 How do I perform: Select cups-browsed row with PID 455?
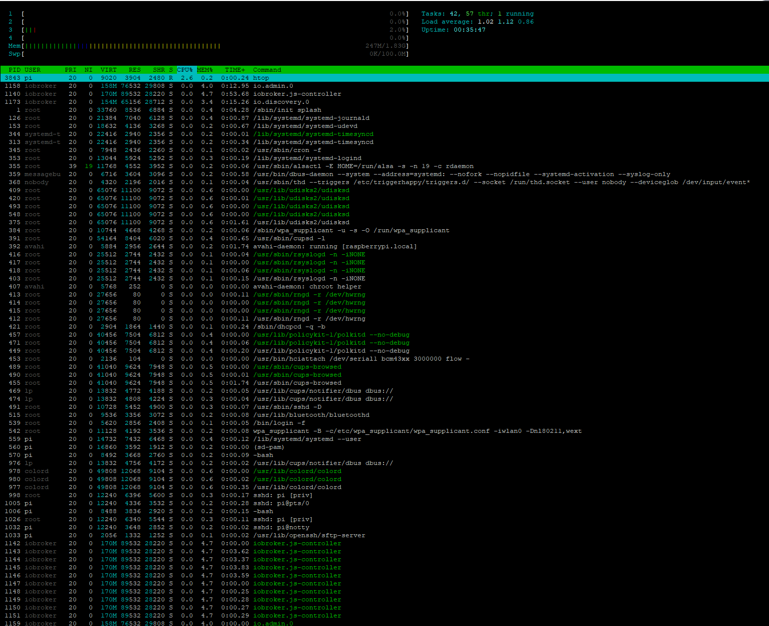pyautogui.click(x=384, y=383)
